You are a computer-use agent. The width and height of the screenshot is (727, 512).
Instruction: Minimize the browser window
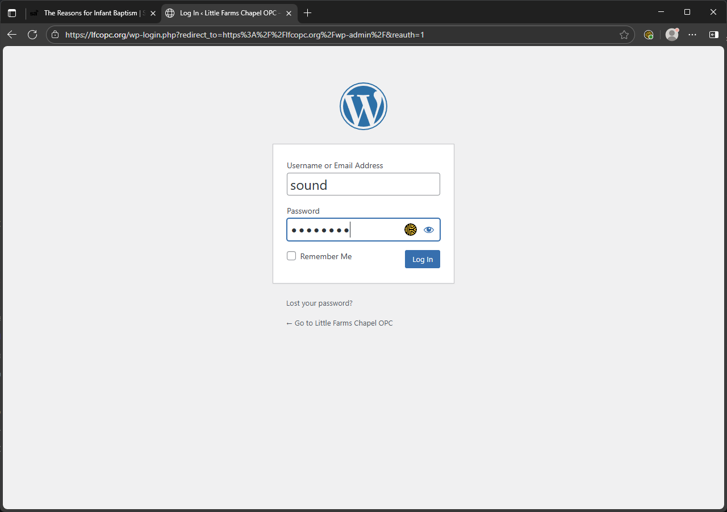pos(661,12)
